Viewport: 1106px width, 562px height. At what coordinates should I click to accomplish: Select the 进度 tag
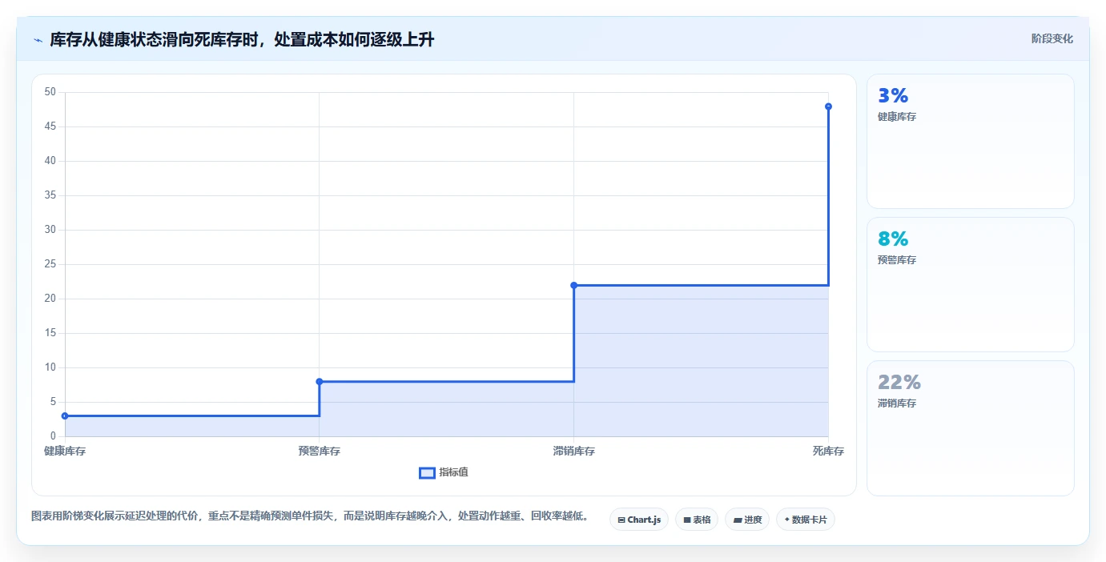point(747,520)
